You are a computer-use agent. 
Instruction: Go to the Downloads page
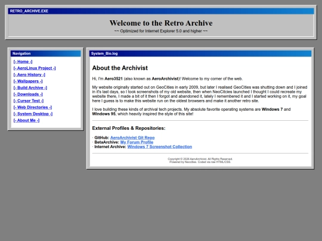tap(28, 95)
